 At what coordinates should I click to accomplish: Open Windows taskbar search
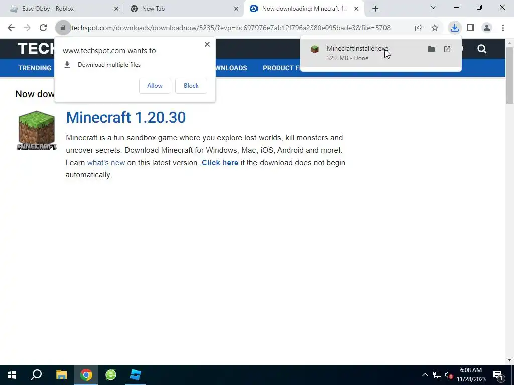tap(36, 375)
